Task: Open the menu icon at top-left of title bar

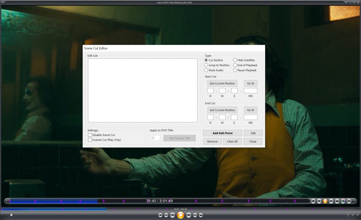Action: 2,2
